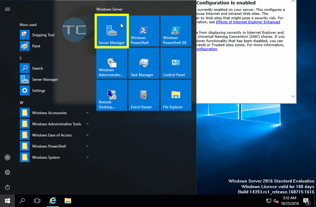This screenshot has height=207, width=316.
Task: Open the File Explorer tile
Action: (176, 95)
